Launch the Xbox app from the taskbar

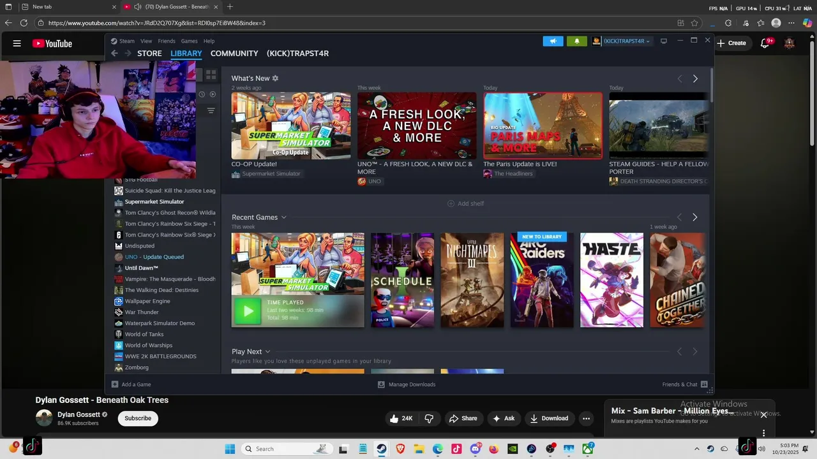coord(587,449)
